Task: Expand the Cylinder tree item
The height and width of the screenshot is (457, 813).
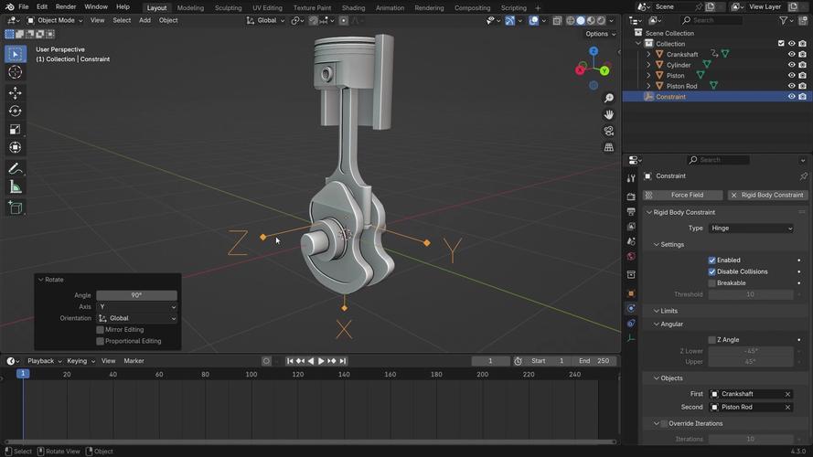Action: 648,65
